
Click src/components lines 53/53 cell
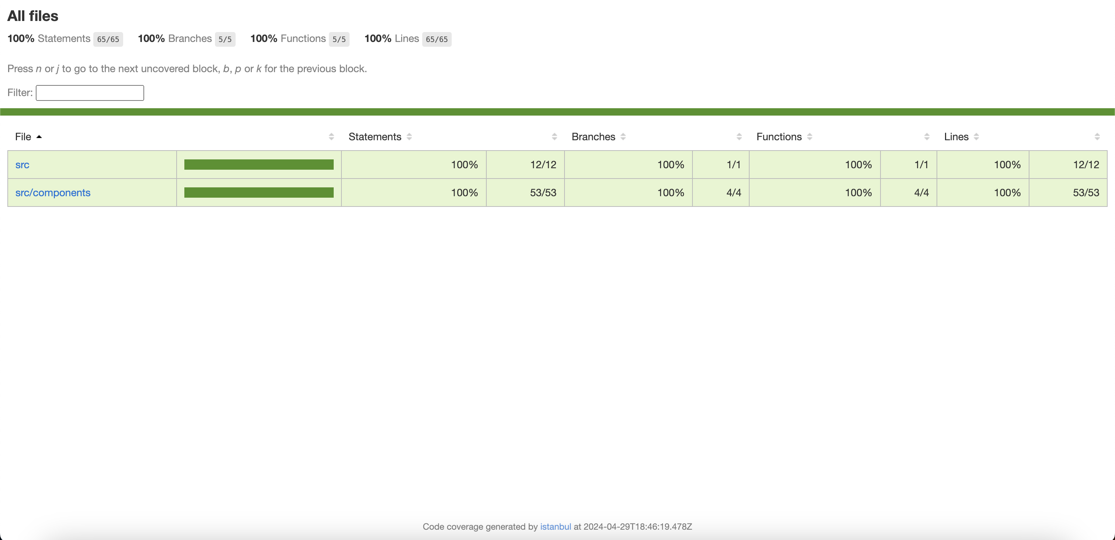pyautogui.click(x=1068, y=193)
